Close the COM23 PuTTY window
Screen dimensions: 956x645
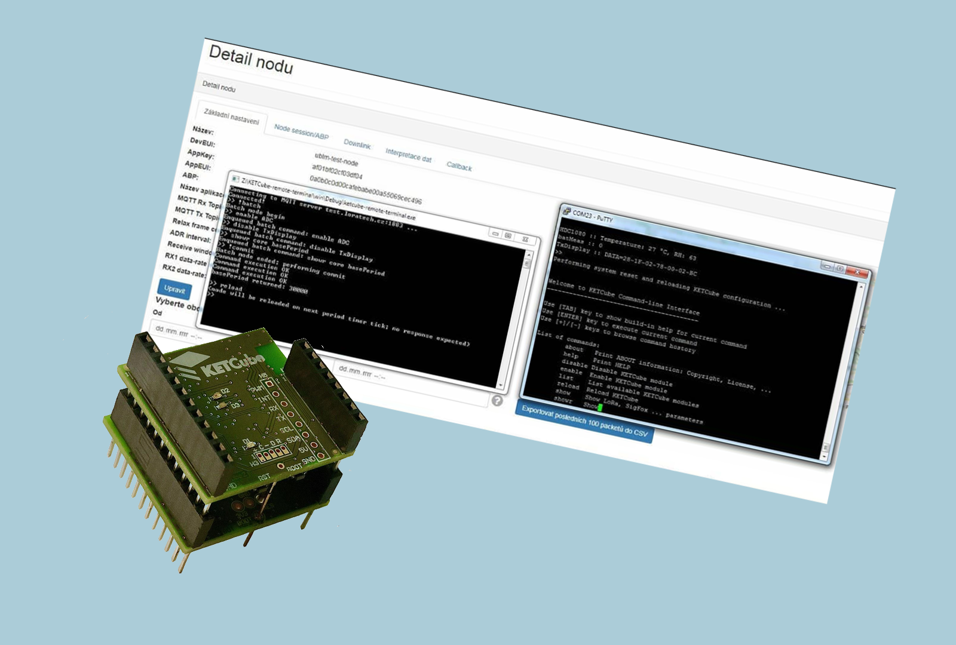click(x=857, y=272)
